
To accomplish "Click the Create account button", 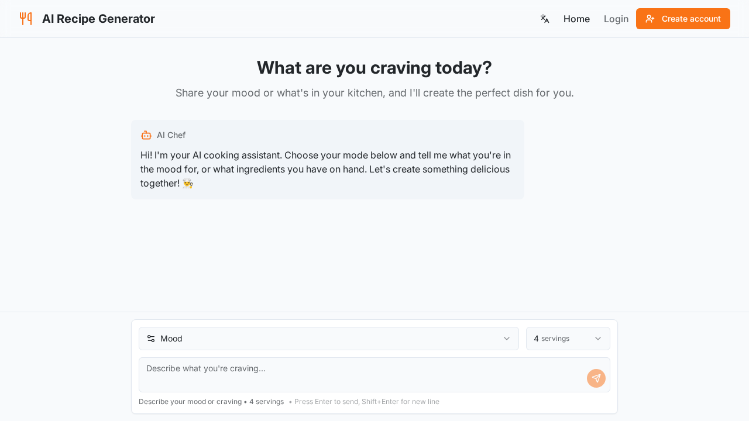I will click(683, 19).
